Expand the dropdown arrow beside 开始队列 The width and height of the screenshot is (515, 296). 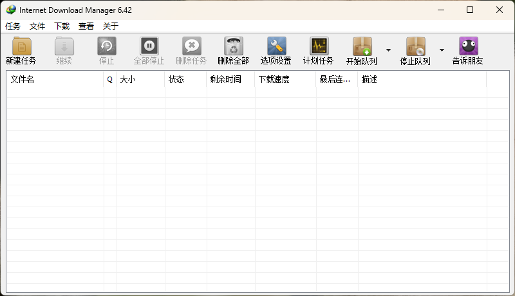388,50
